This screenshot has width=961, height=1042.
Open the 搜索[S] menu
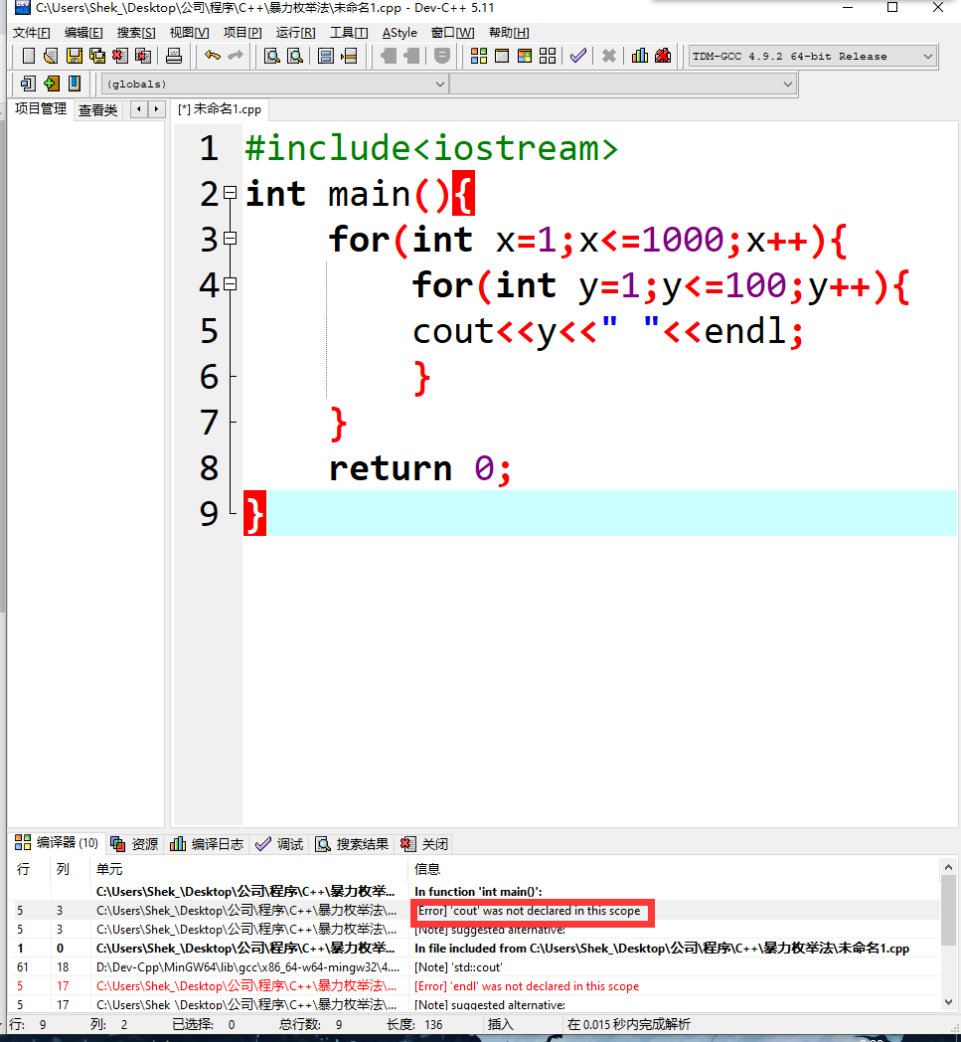[x=136, y=33]
